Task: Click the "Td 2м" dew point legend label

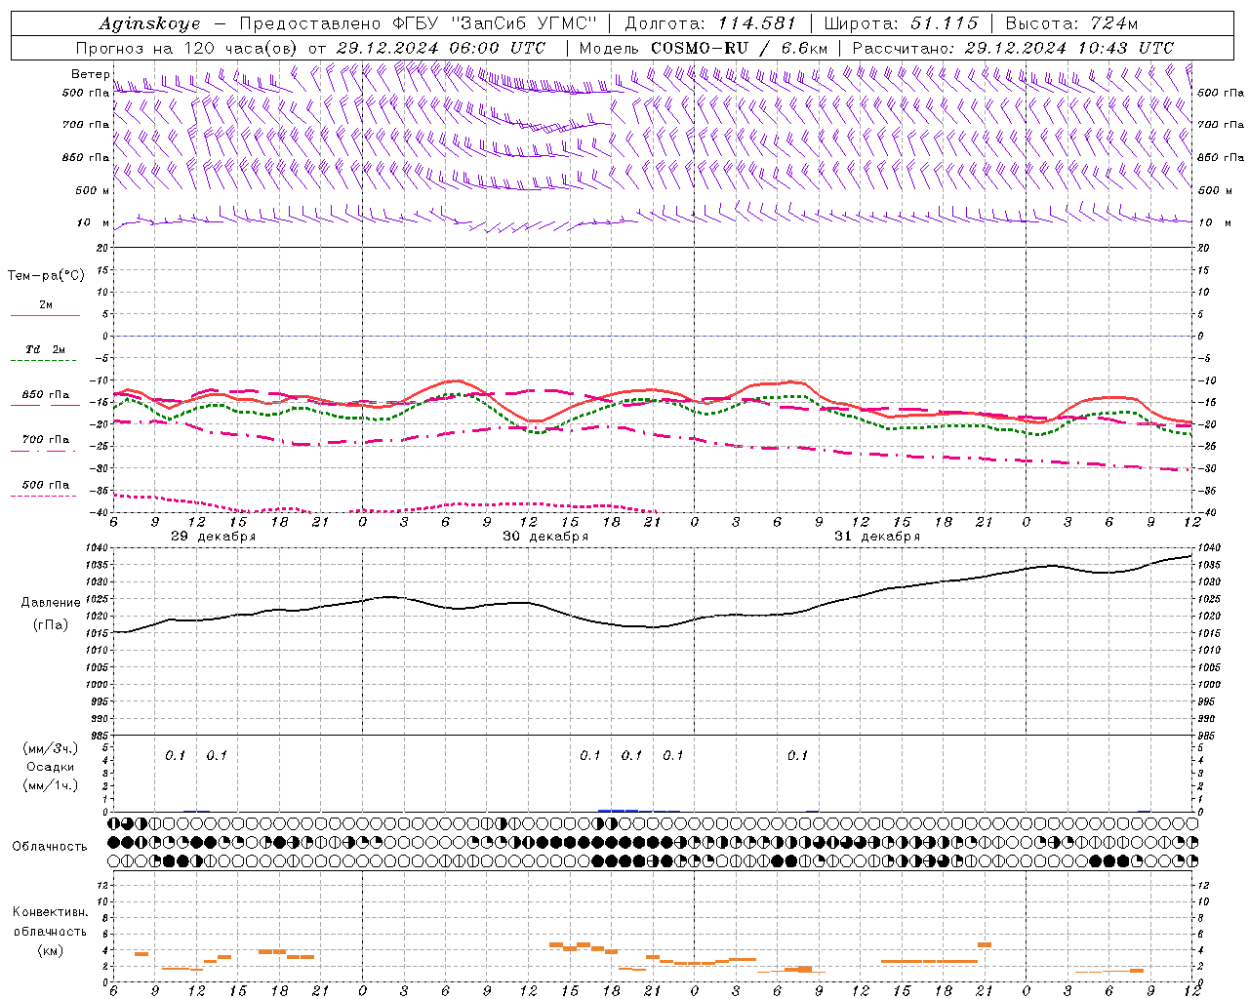Action: pos(45,349)
